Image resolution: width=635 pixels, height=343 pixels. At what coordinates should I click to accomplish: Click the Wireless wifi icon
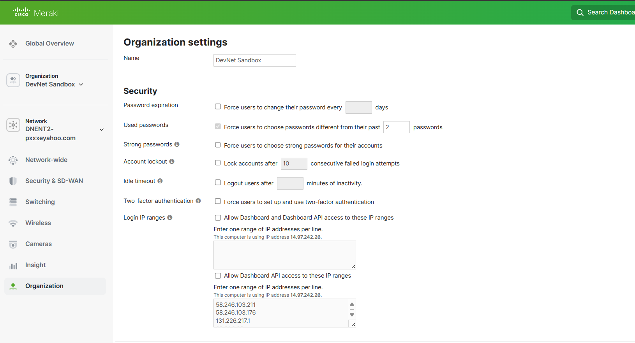pyautogui.click(x=13, y=223)
